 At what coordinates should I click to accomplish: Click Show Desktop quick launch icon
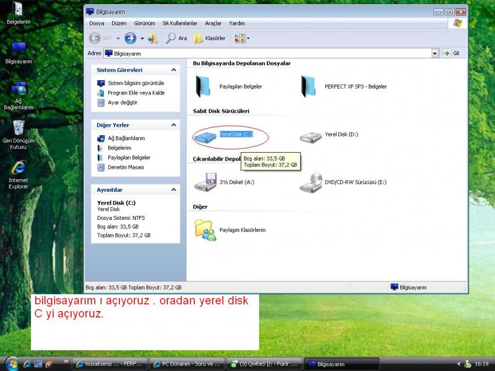[x=38, y=364]
